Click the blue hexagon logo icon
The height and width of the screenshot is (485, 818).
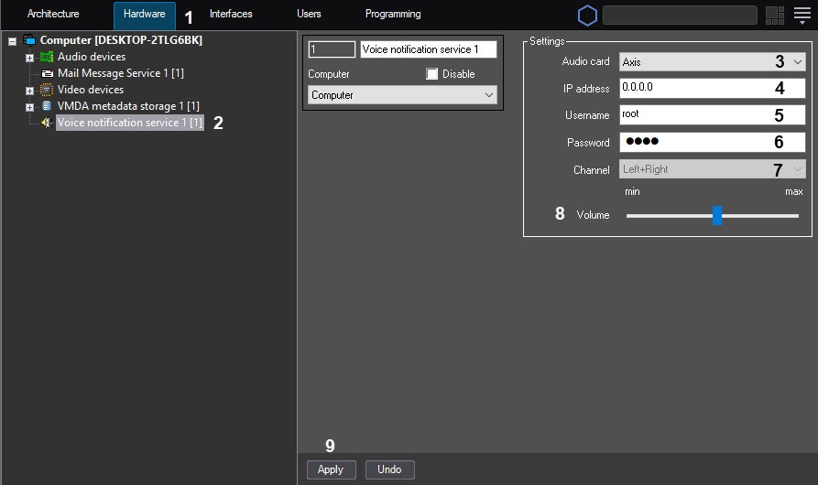(x=587, y=16)
